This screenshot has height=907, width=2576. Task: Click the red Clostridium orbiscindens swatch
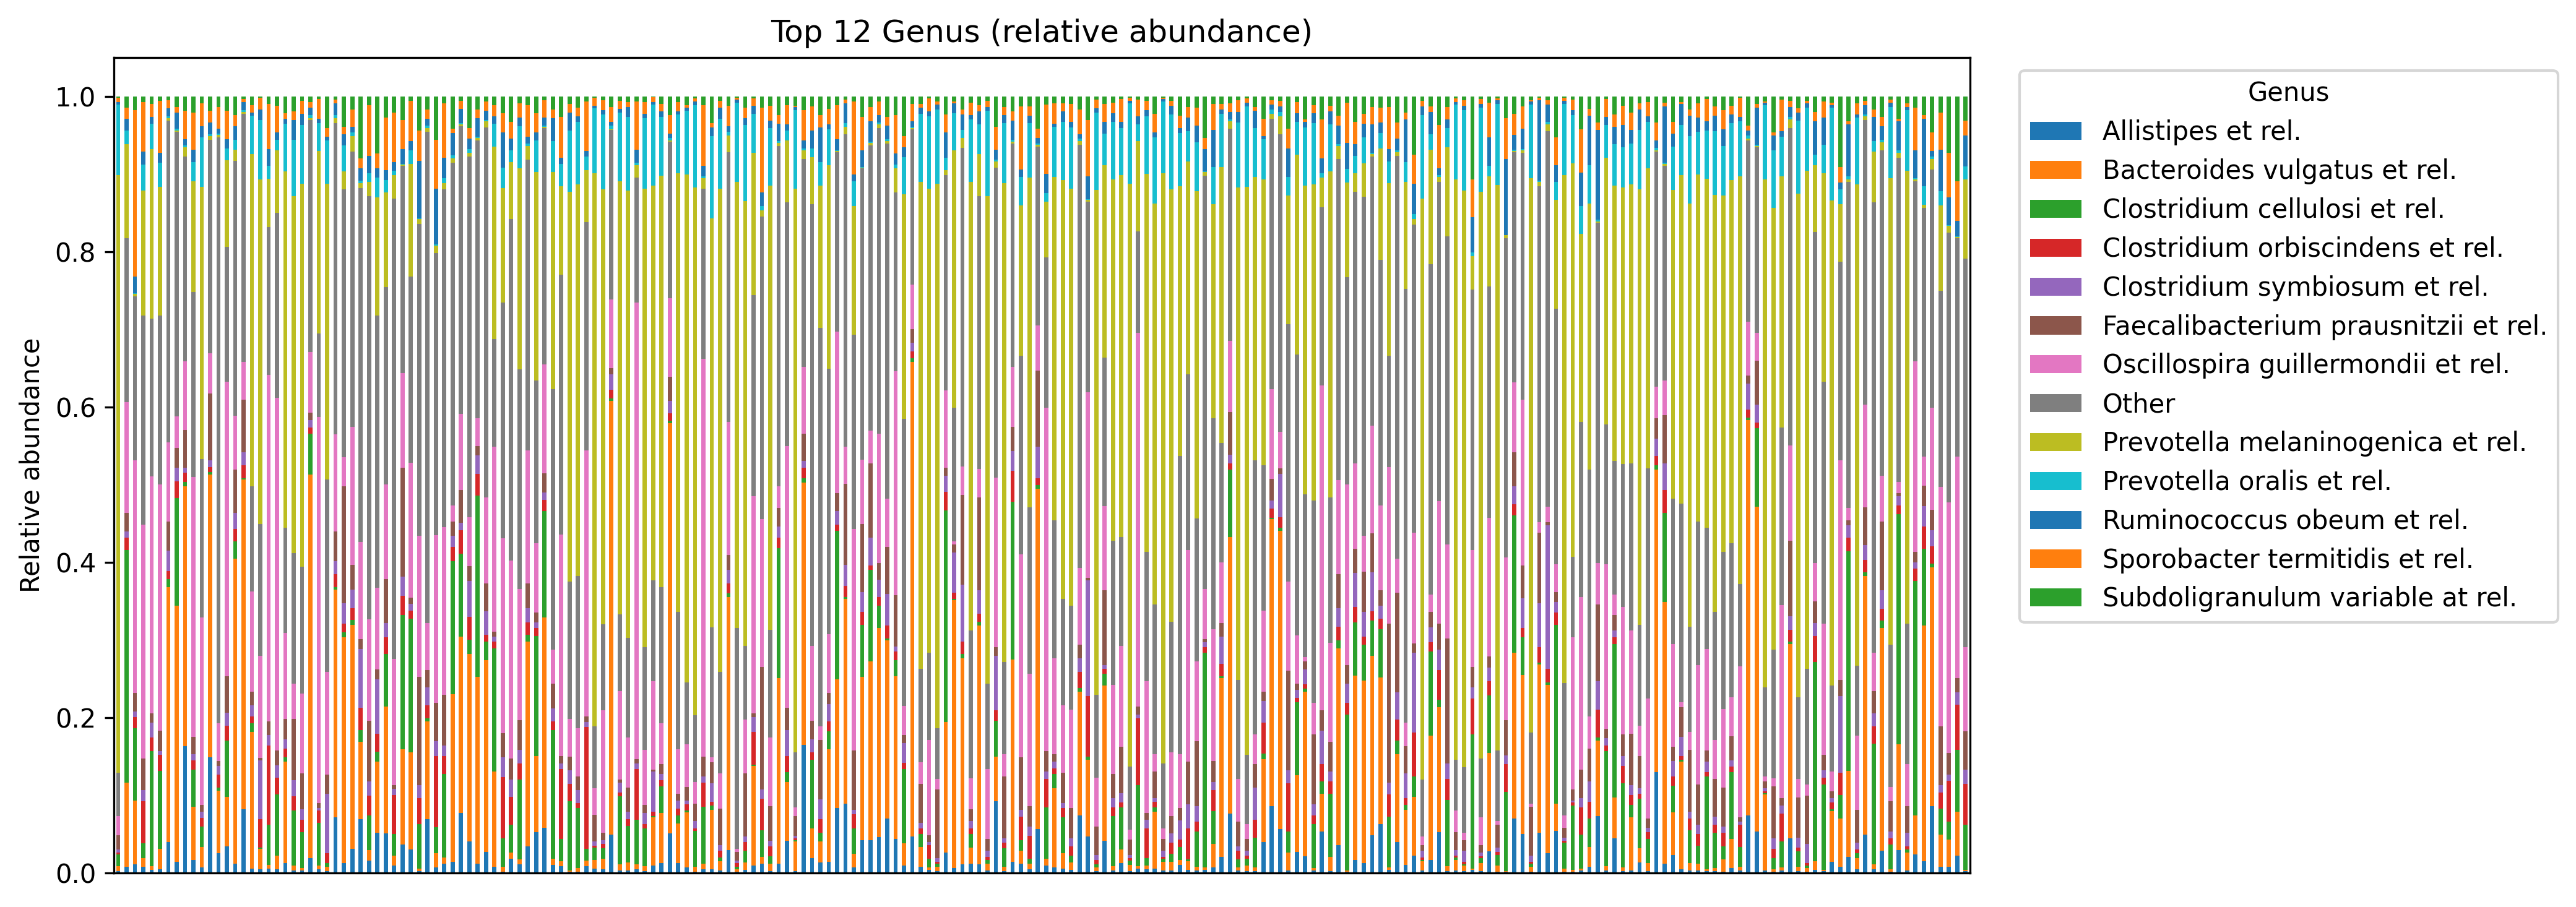(x=2055, y=248)
